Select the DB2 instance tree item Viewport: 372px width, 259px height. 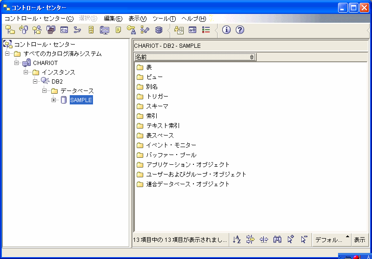click(57, 81)
